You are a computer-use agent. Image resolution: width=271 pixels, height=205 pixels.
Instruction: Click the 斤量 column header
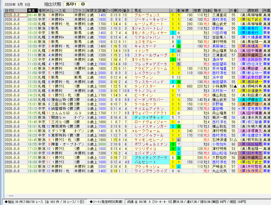pos(233,10)
